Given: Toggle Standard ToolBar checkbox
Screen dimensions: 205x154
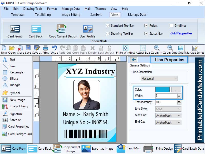Looking at the screenshot, I should [x=108, y=26].
